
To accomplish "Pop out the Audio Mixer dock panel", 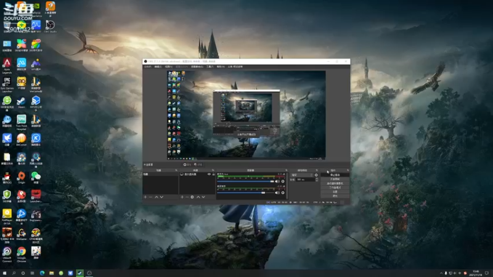I will [x=287, y=171].
